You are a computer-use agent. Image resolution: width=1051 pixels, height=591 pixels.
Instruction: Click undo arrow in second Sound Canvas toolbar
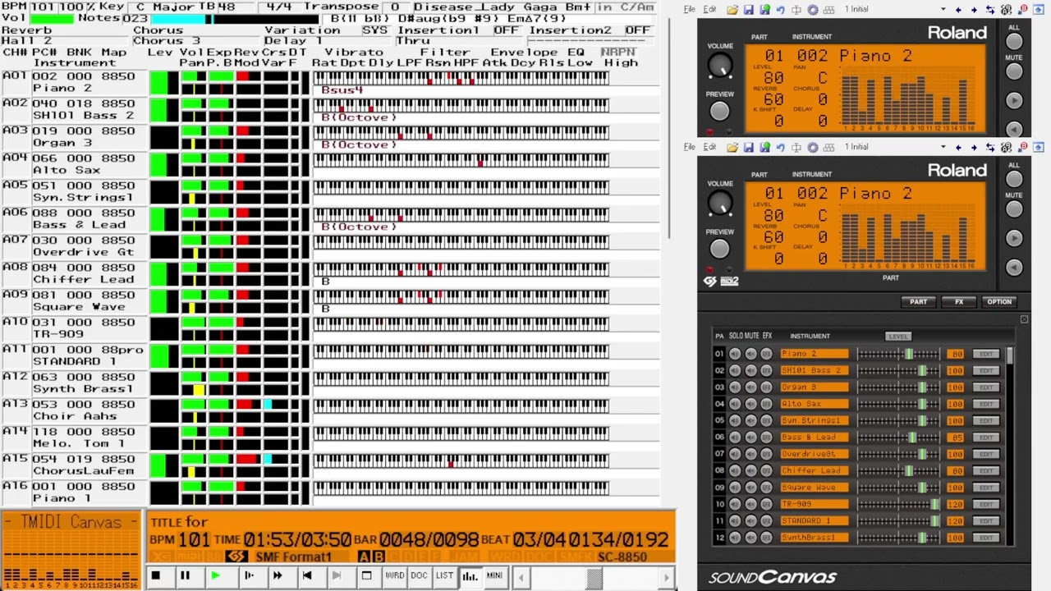tap(780, 147)
